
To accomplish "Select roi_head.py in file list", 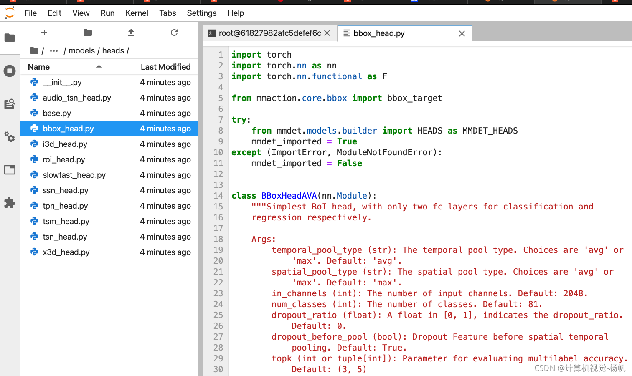I will [x=109, y=159].
